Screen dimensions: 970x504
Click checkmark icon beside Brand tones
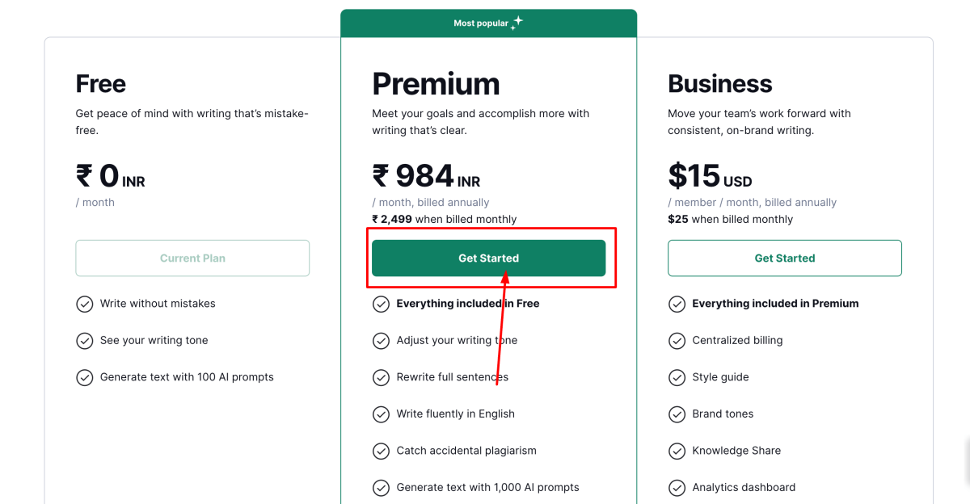click(677, 414)
